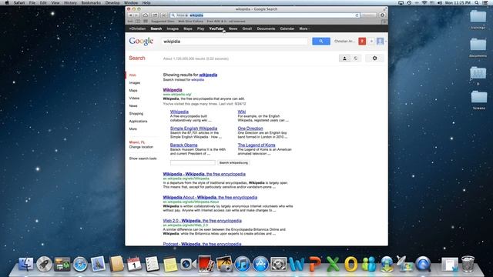This screenshot has height=277, width=493.
Task: Show Top Sites grid in bookmarks bar
Action: pos(146,22)
